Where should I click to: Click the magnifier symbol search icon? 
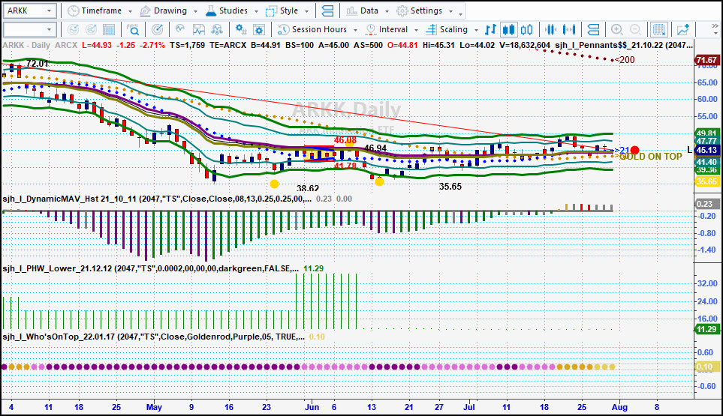[133, 30]
